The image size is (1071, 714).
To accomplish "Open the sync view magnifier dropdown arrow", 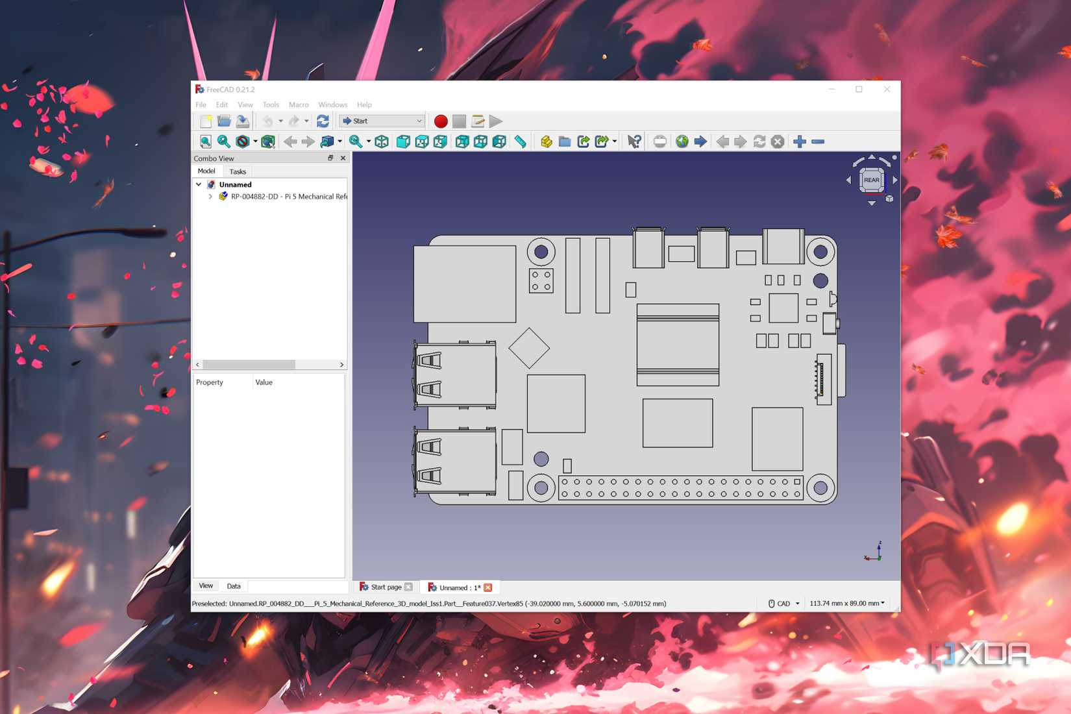I will [368, 142].
